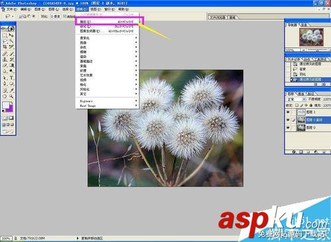Screen dimensions: 331x242
Task: Choose 图案生成器 from the filter menu
Action: click(x=107, y=31)
